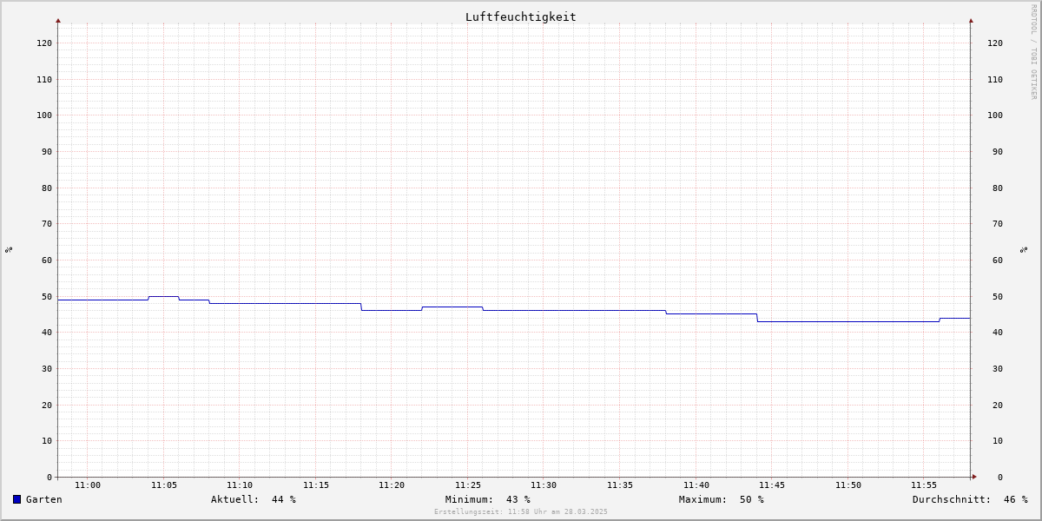This screenshot has width=1042, height=521.
Task: Click the 11:30 time axis label
Action: click(544, 485)
